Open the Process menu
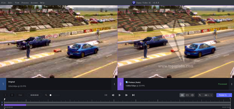 click(25, 3)
